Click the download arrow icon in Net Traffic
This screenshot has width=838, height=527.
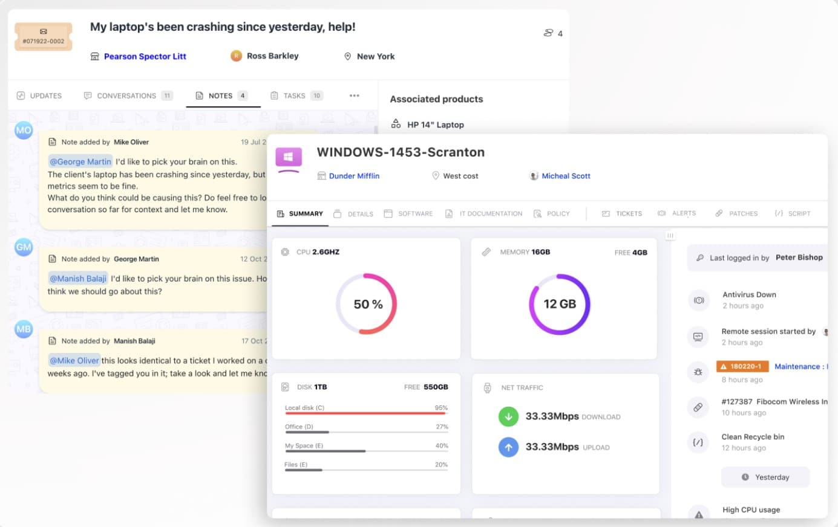[508, 416]
